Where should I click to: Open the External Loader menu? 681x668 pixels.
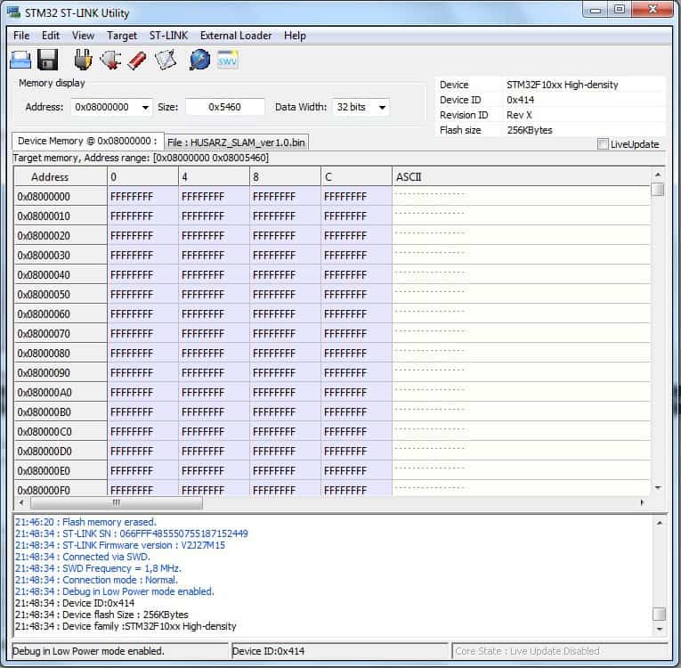coord(236,36)
